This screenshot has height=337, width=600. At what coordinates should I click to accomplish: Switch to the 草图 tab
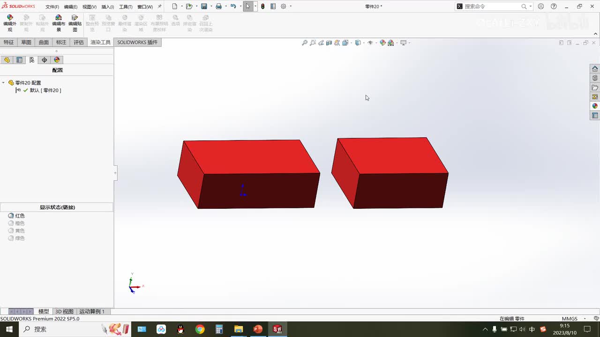coord(26,42)
